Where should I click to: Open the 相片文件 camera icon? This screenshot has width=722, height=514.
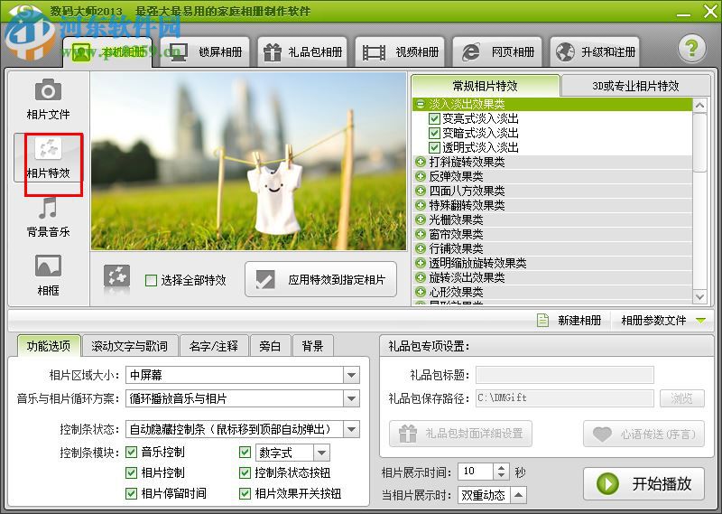[48, 89]
